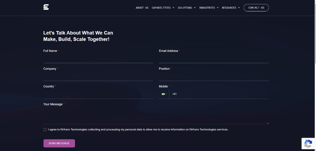Expand the Resources menu arrow
The image size is (316, 151).
[239, 8]
